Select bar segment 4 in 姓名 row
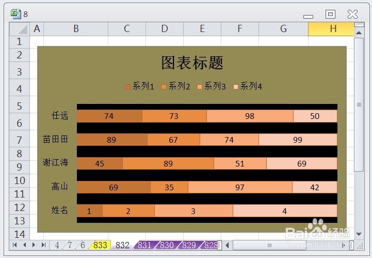 (285, 211)
